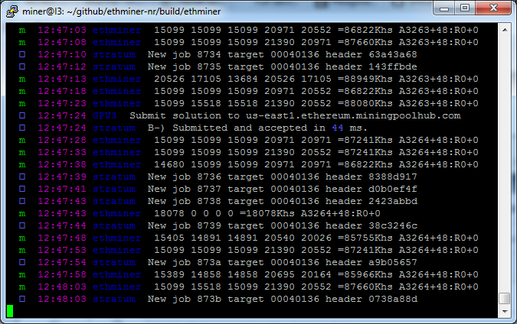The height and width of the screenshot is (324, 517).
Task: Click header value 63a43a68
Action: click(393, 54)
